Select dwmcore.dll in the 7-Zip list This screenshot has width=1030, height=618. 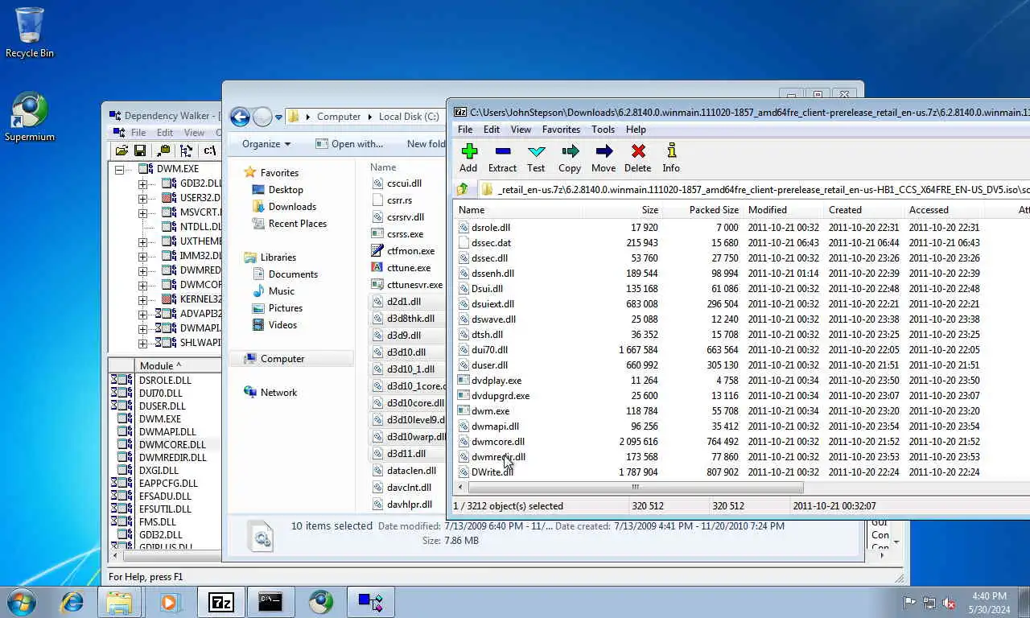[x=497, y=442]
